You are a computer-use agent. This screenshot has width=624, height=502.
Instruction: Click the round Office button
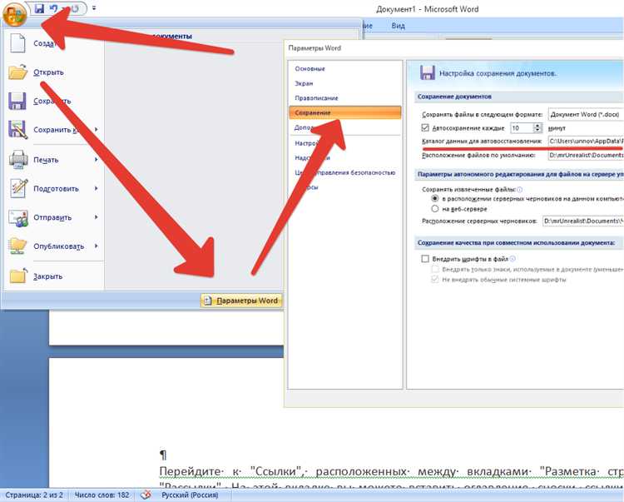click(14, 15)
